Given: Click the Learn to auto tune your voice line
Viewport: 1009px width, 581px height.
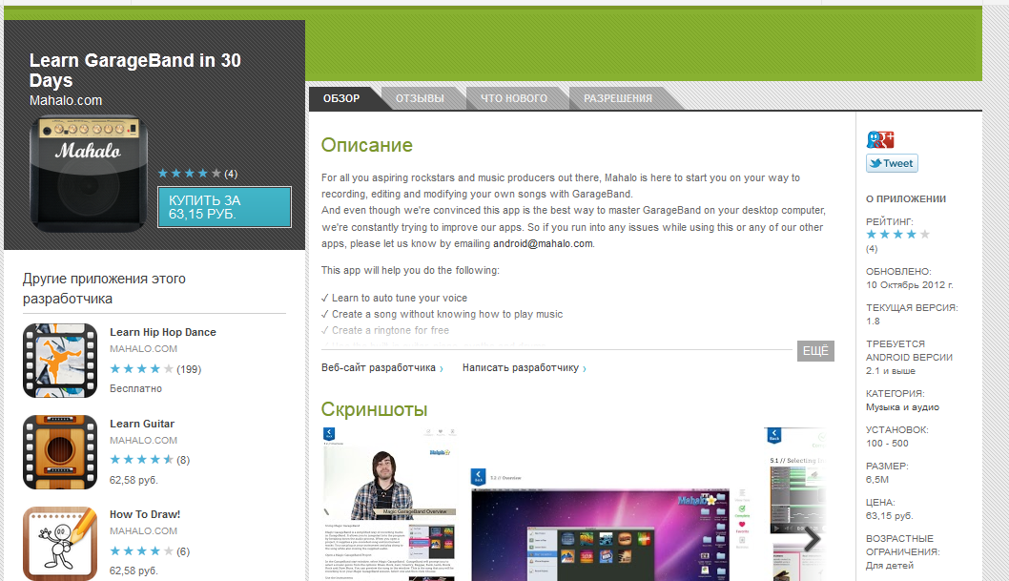Looking at the screenshot, I should 395,298.
